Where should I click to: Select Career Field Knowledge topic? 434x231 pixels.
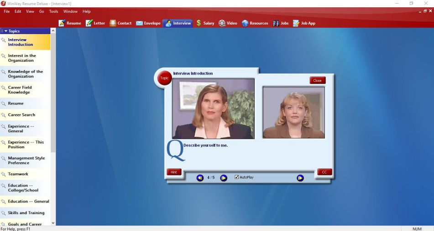[x=25, y=90]
